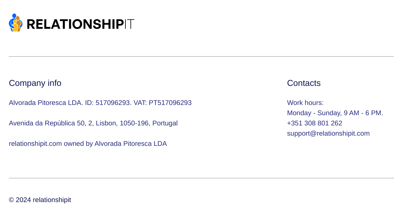This screenshot has height=214, width=394.
Task: Click the horizontal divider above the copyright
Action: tap(201, 178)
